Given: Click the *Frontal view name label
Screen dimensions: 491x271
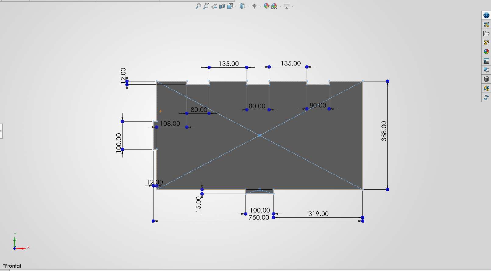Looking at the screenshot, I should 12,266.
